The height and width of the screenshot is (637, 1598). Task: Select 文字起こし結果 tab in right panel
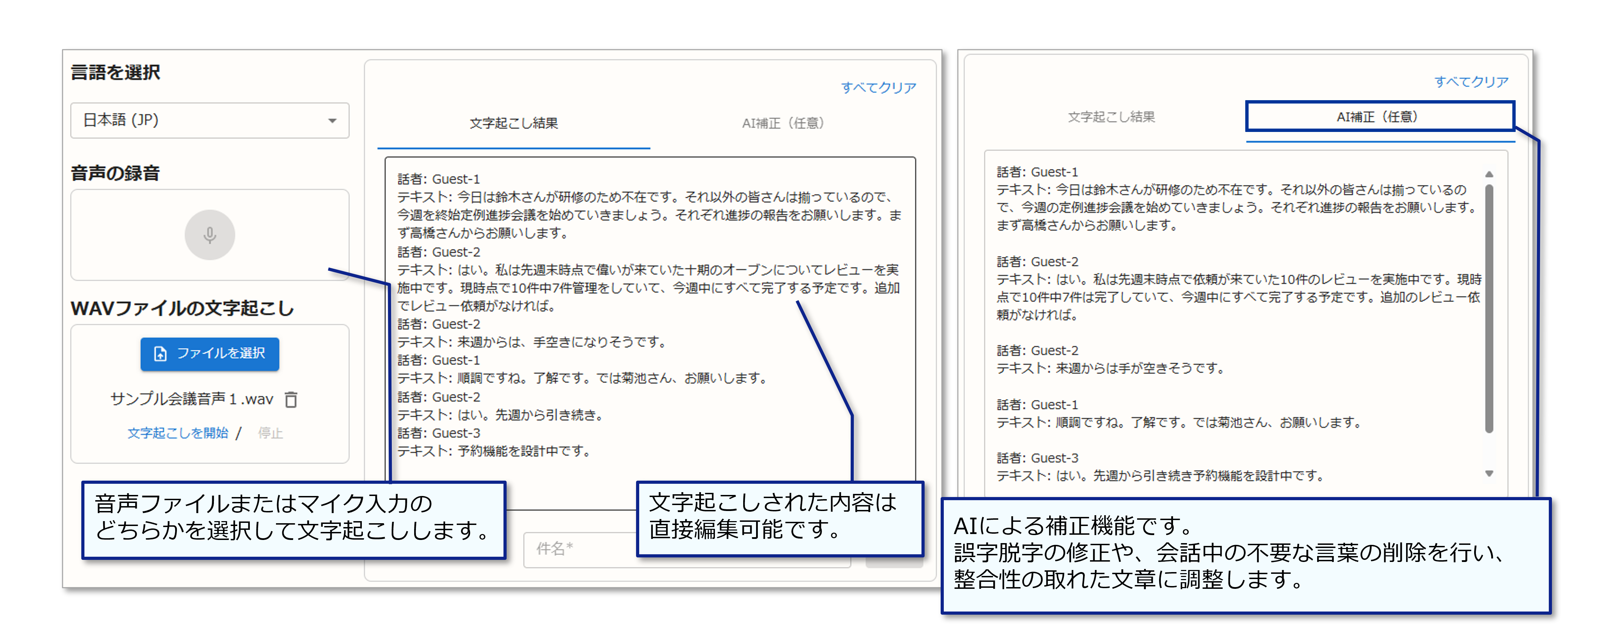coord(1111,117)
